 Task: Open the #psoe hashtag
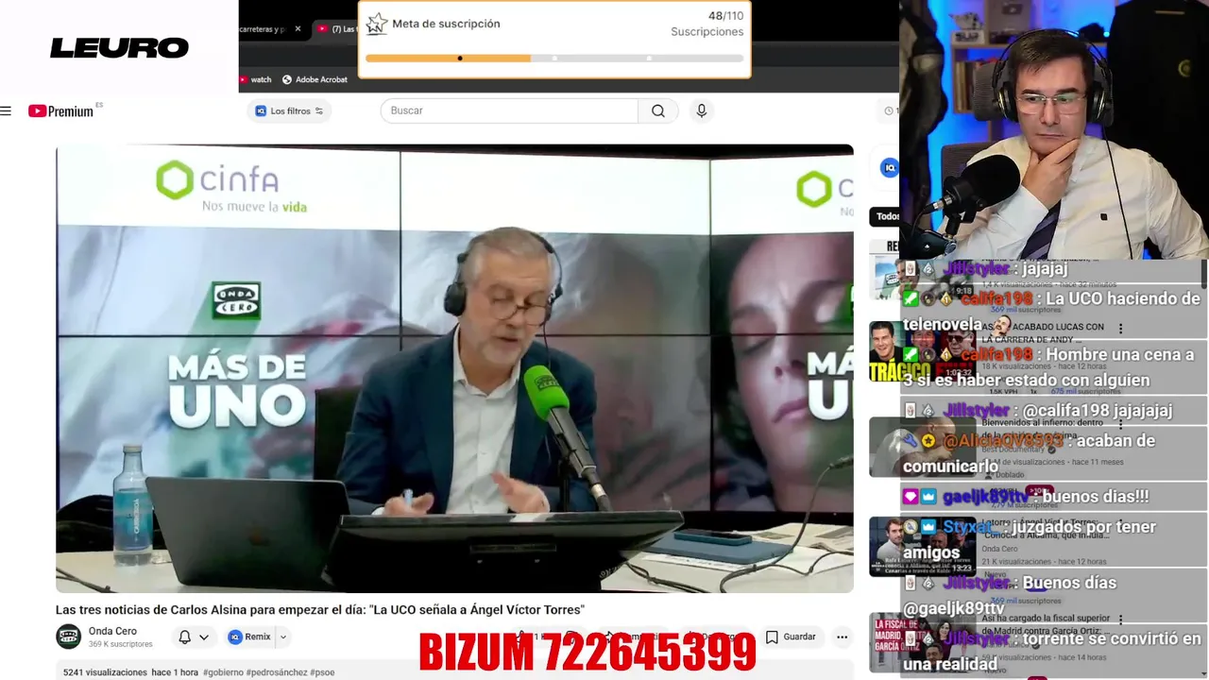pyautogui.click(x=322, y=672)
